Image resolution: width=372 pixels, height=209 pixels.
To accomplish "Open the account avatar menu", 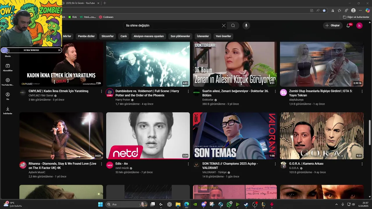I will pyautogui.click(x=359, y=26).
